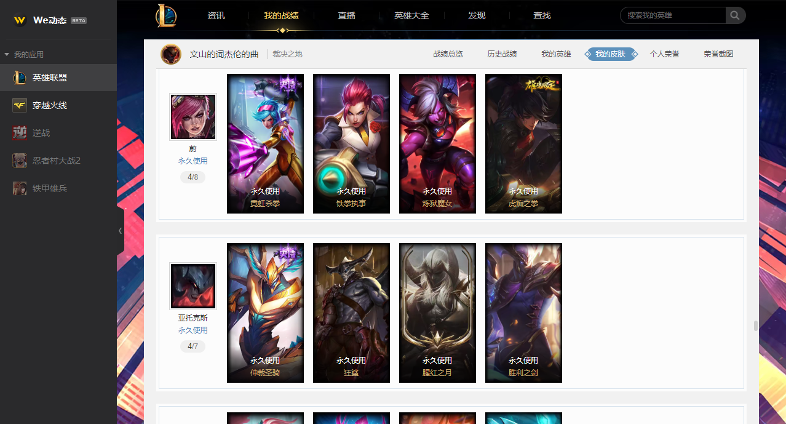Collapse the 我的应用 section triangle
The width and height of the screenshot is (786, 424).
(7, 55)
